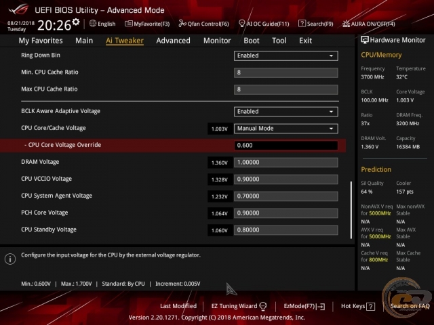Click the AI OC Guide bulb icon
The image size is (434, 325).
coord(241,24)
